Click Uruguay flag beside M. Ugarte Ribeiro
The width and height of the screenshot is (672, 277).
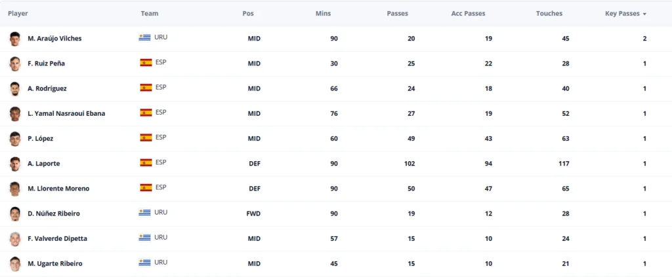pyautogui.click(x=144, y=263)
